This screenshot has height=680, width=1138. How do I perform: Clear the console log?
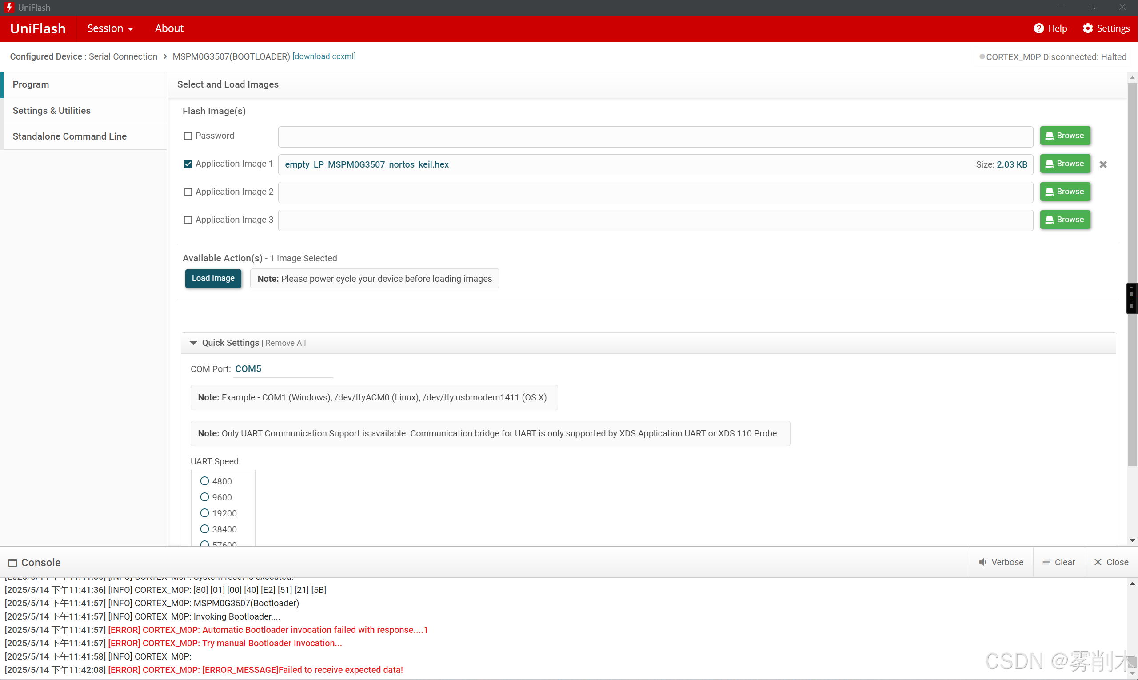click(1058, 562)
